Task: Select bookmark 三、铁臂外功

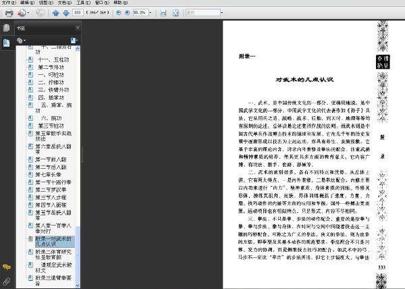Action: tap(53, 90)
